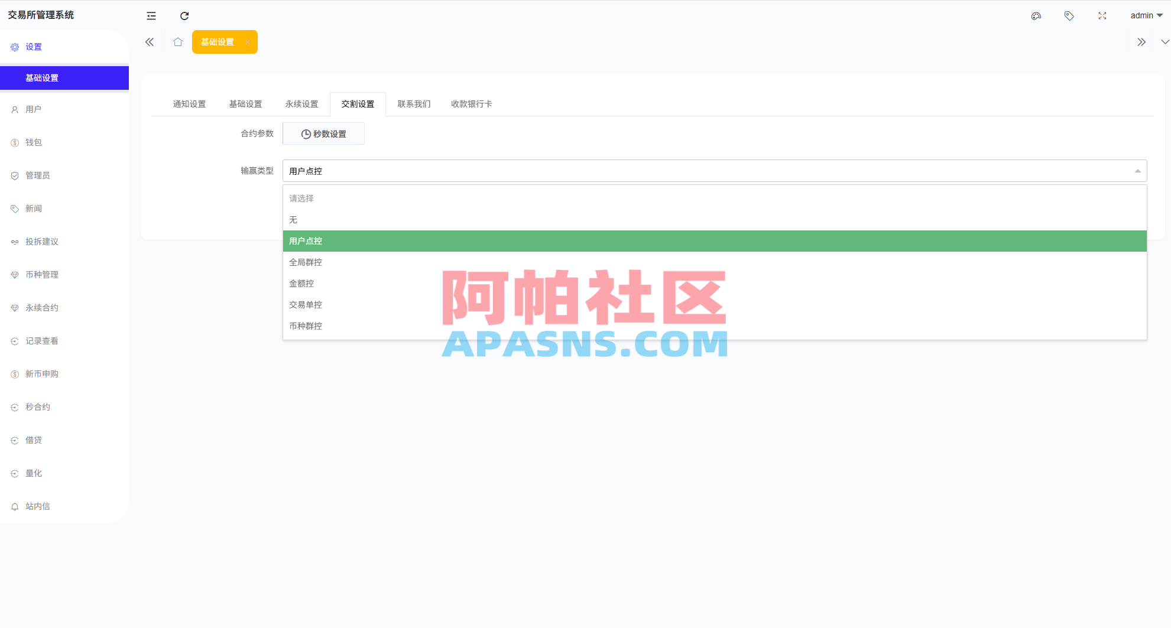The height and width of the screenshot is (628, 1171).
Task: Switch to the 永续设置 tab
Action: (x=301, y=103)
